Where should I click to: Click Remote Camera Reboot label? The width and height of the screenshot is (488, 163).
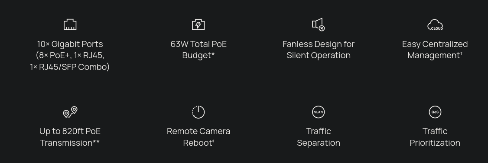(x=198, y=137)
